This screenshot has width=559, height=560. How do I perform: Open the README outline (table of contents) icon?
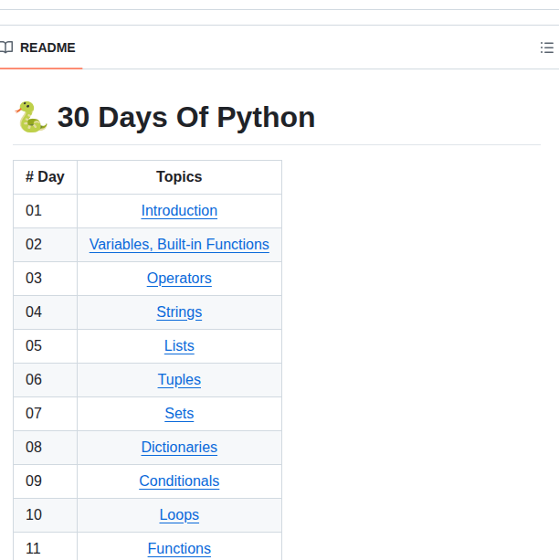(546, 48)
